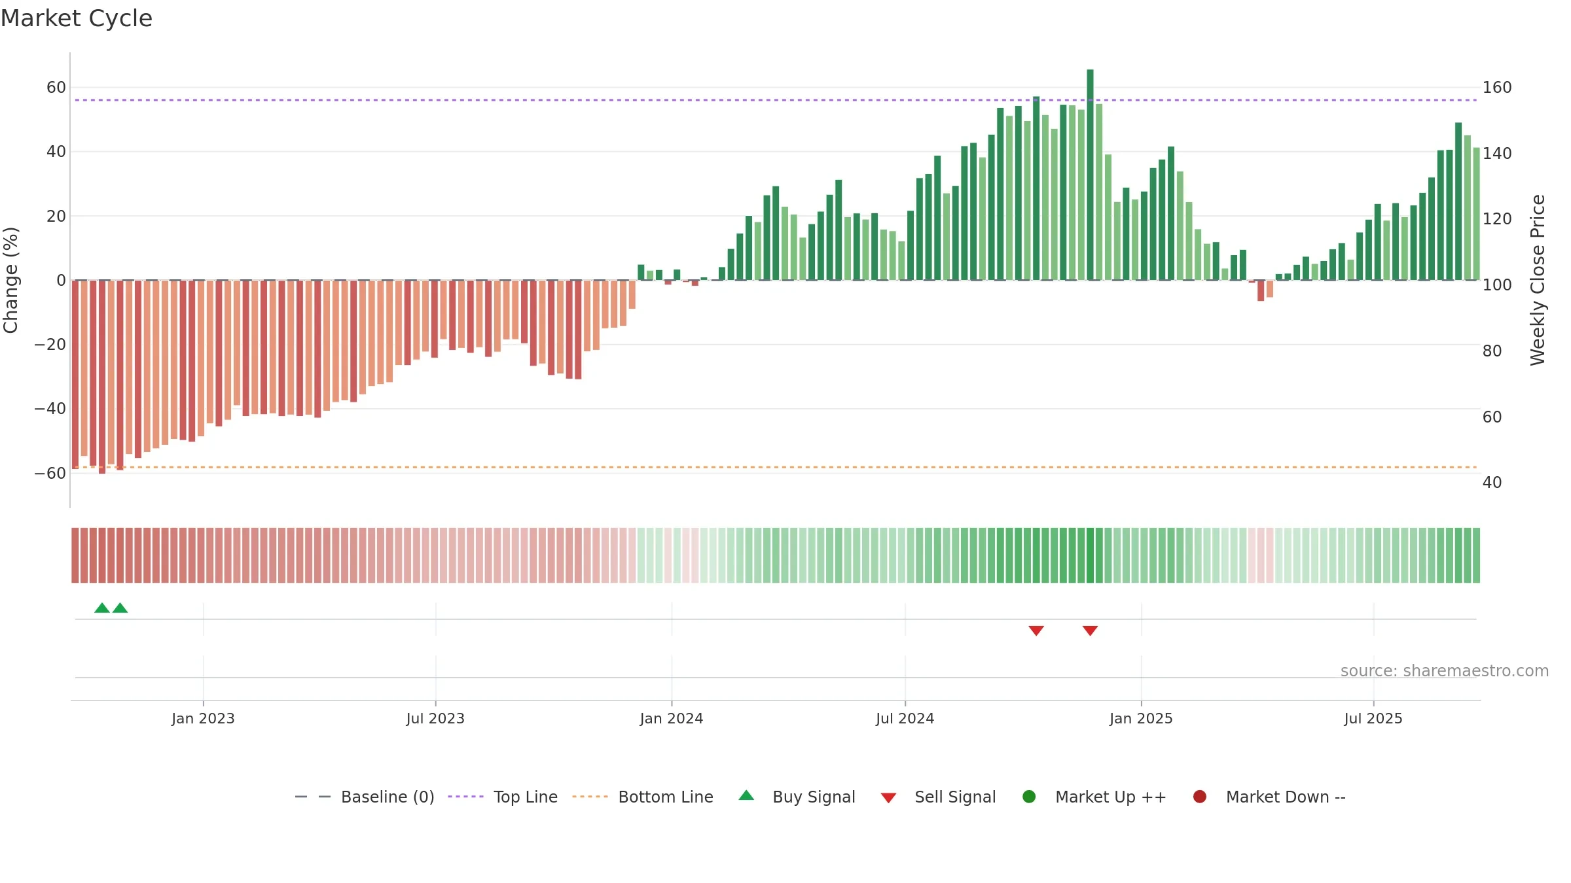Click the 160 tick on the price axis
1571x883 pixels.
[x=1497, y=88]
